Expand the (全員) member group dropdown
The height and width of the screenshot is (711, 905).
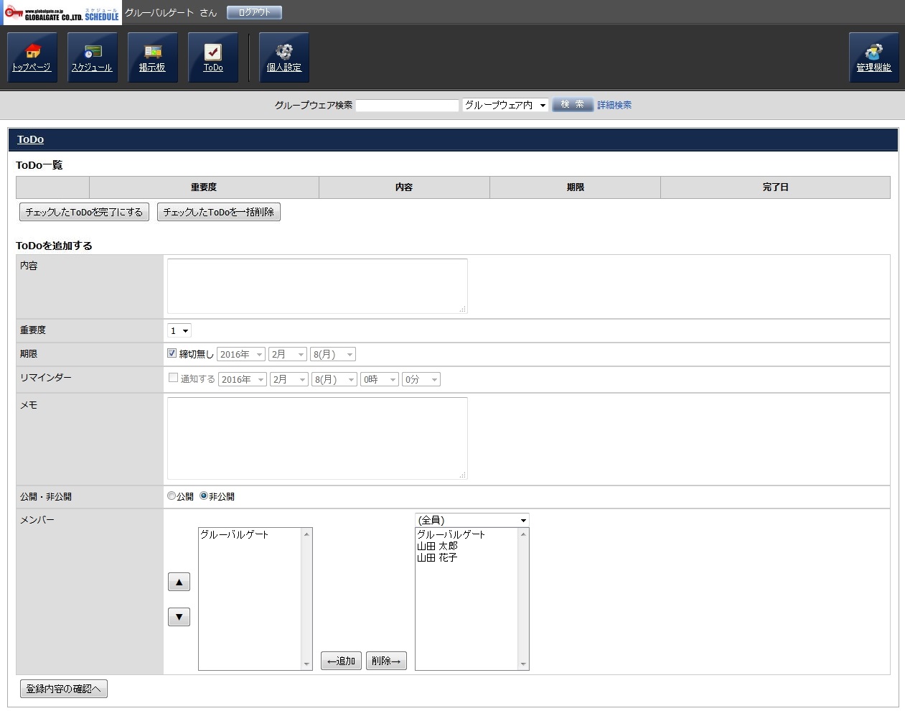472,520
